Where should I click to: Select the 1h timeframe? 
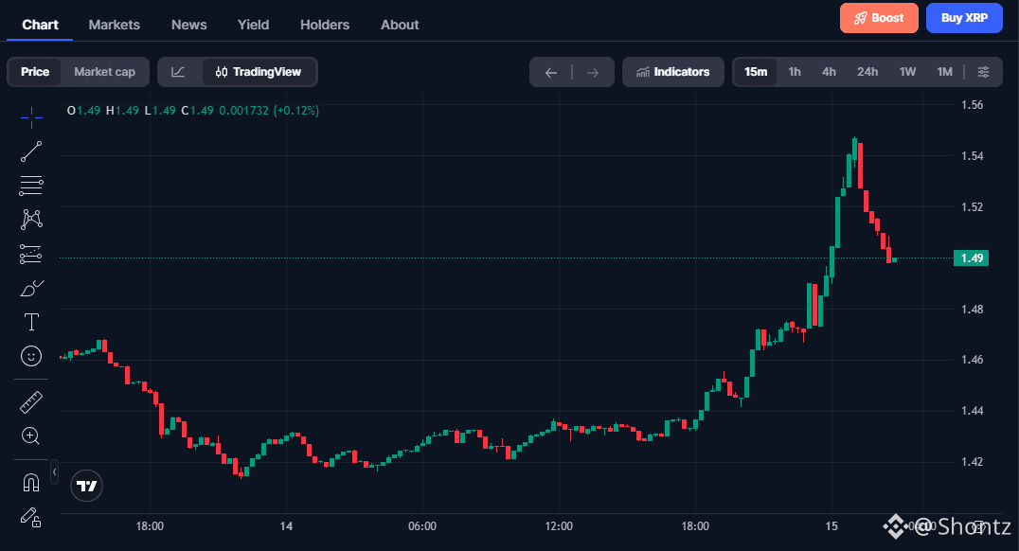795,72
